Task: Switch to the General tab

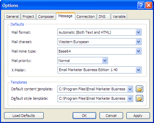Action: pos(12,17)
